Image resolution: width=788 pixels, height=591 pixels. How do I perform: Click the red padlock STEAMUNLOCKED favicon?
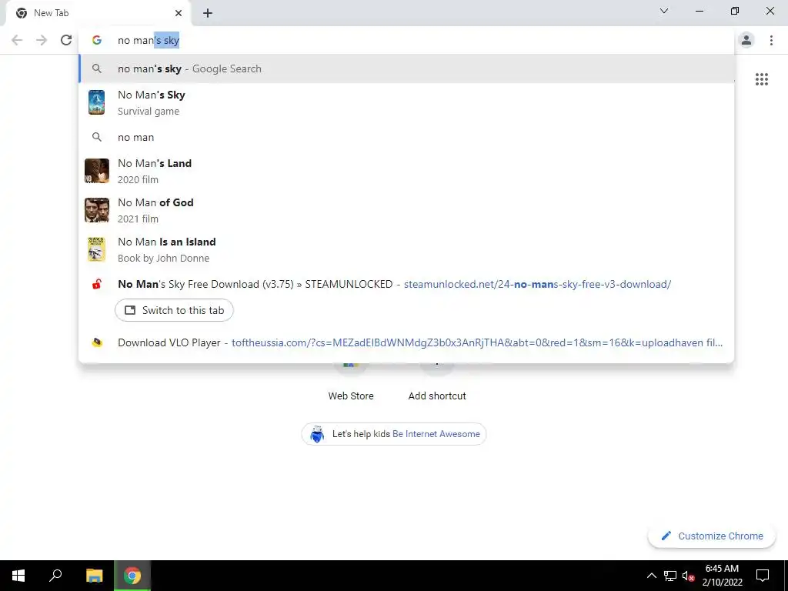click(97, 284)
